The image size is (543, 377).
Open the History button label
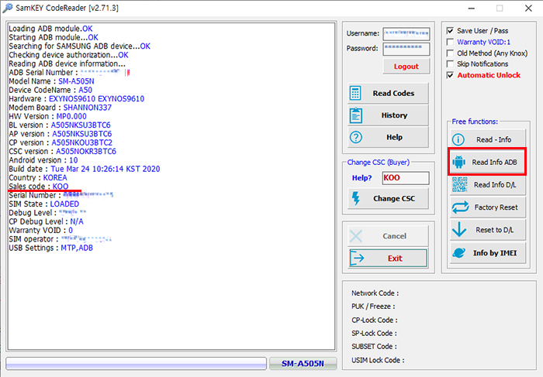[394, 115]
